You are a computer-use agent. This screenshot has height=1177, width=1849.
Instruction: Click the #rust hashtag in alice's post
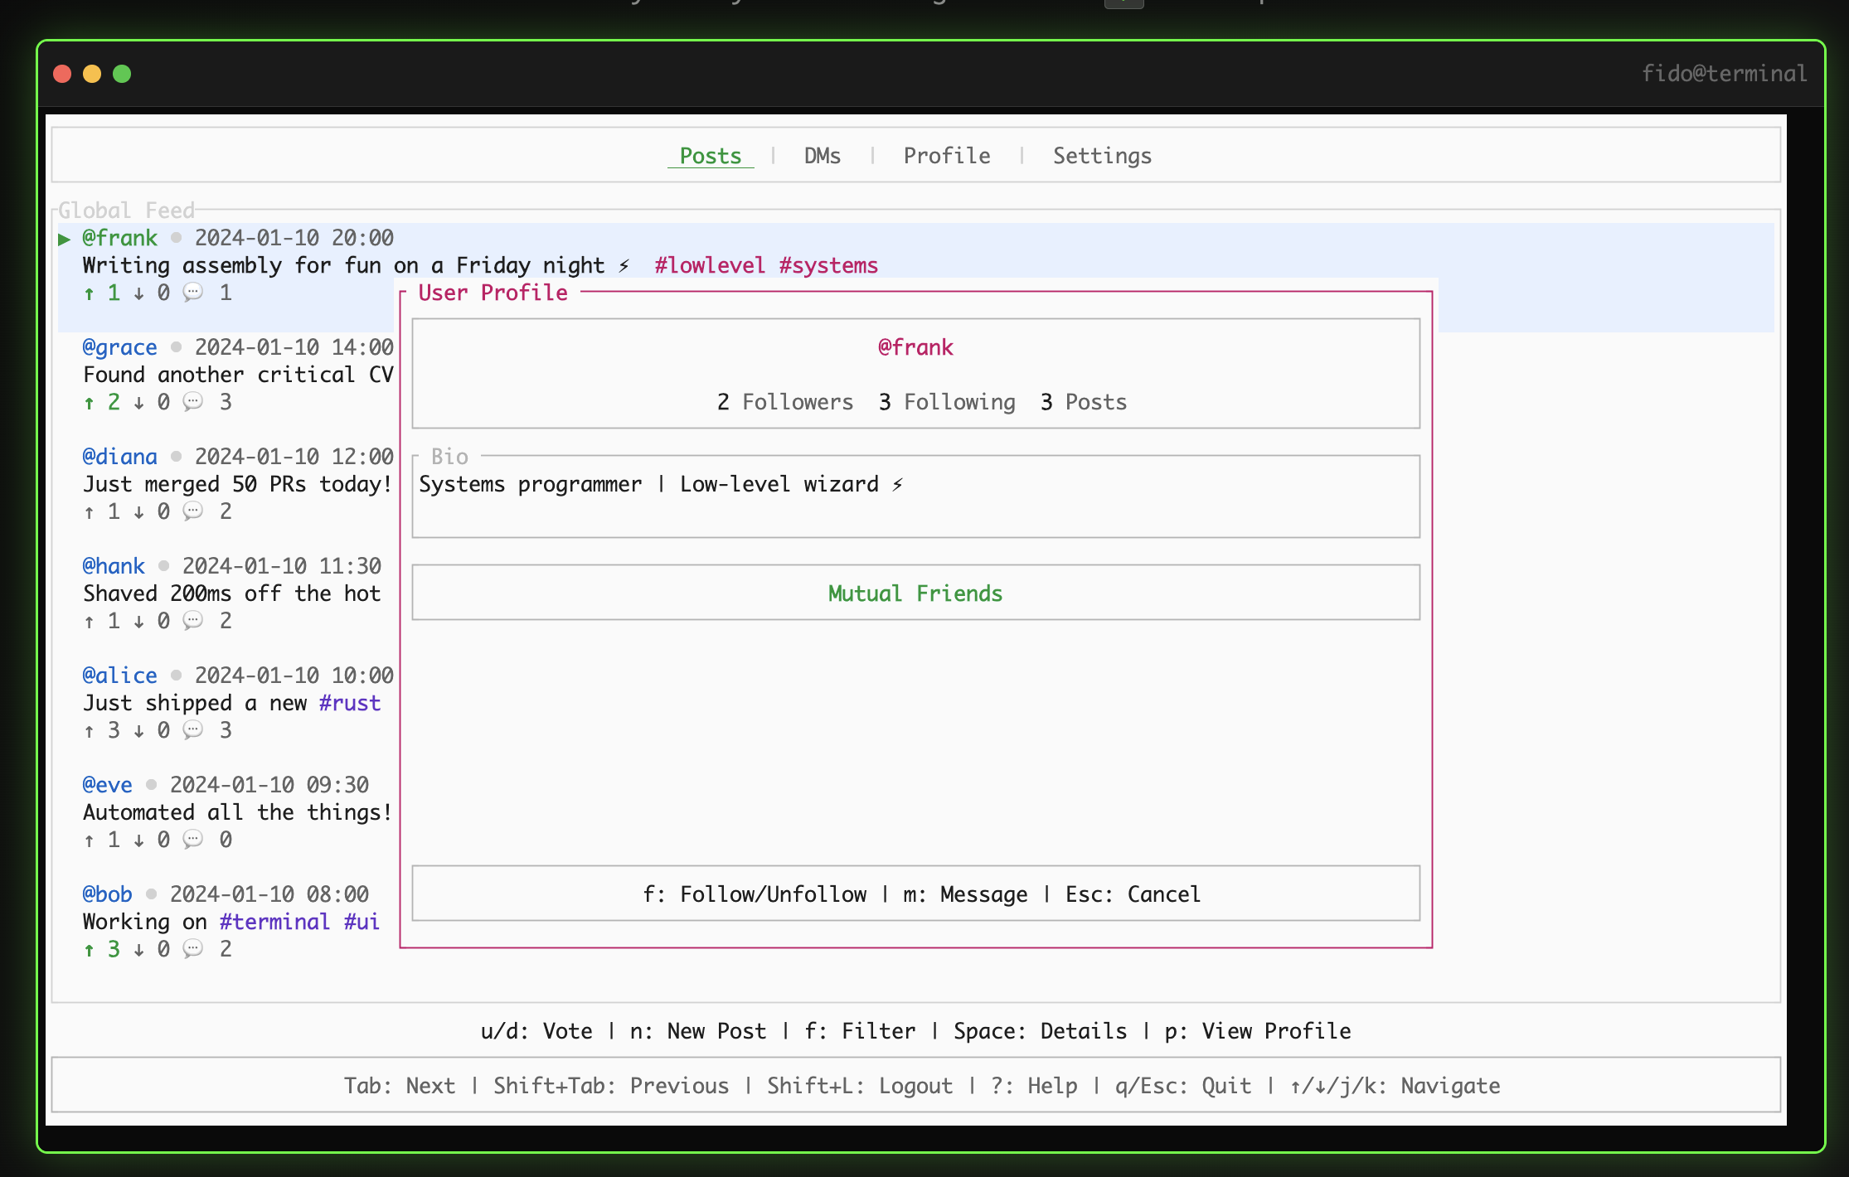(x=349, y=703)
